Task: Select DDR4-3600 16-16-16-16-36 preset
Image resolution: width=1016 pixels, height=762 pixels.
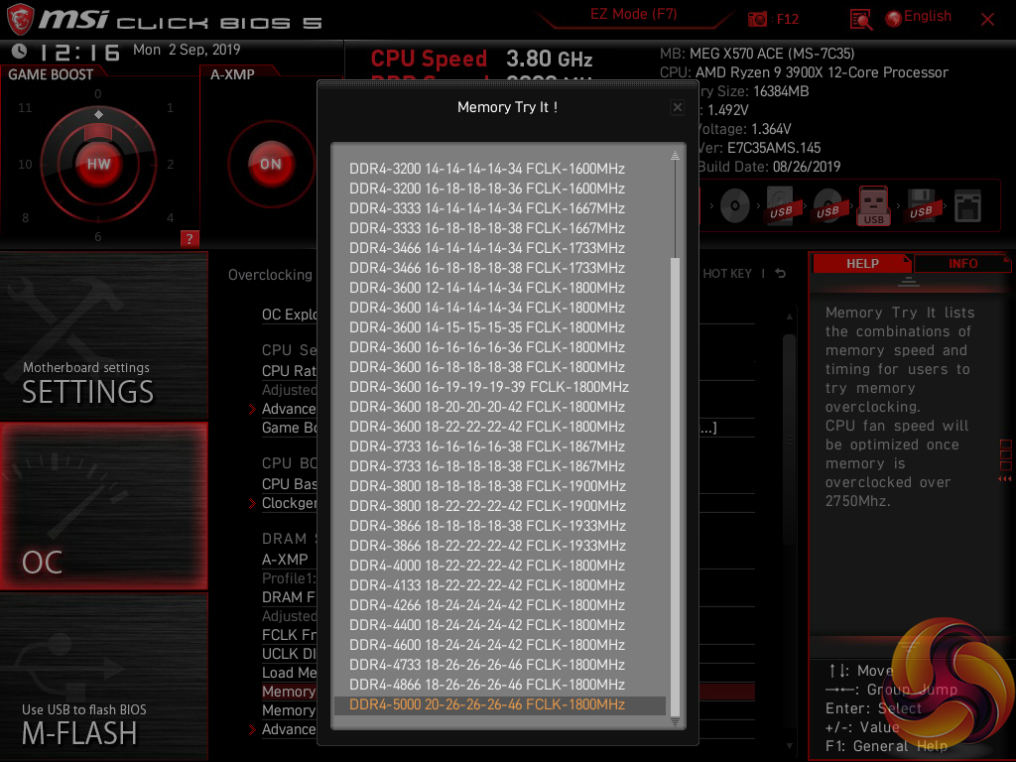Action: point(486,347)
